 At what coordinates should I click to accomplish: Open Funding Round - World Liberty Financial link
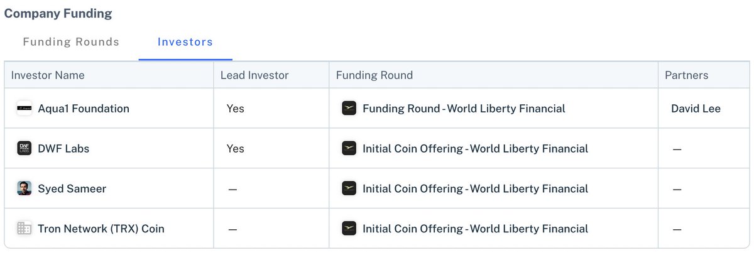(464, 109)
